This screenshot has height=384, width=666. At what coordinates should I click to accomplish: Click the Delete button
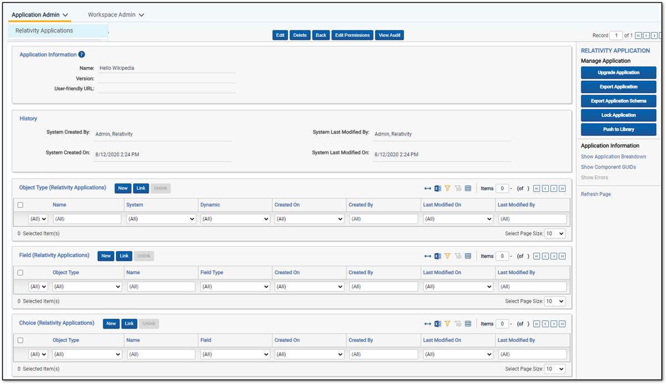(x=300, y=35)
